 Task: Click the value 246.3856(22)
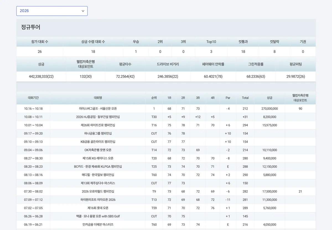click(168, 76)
